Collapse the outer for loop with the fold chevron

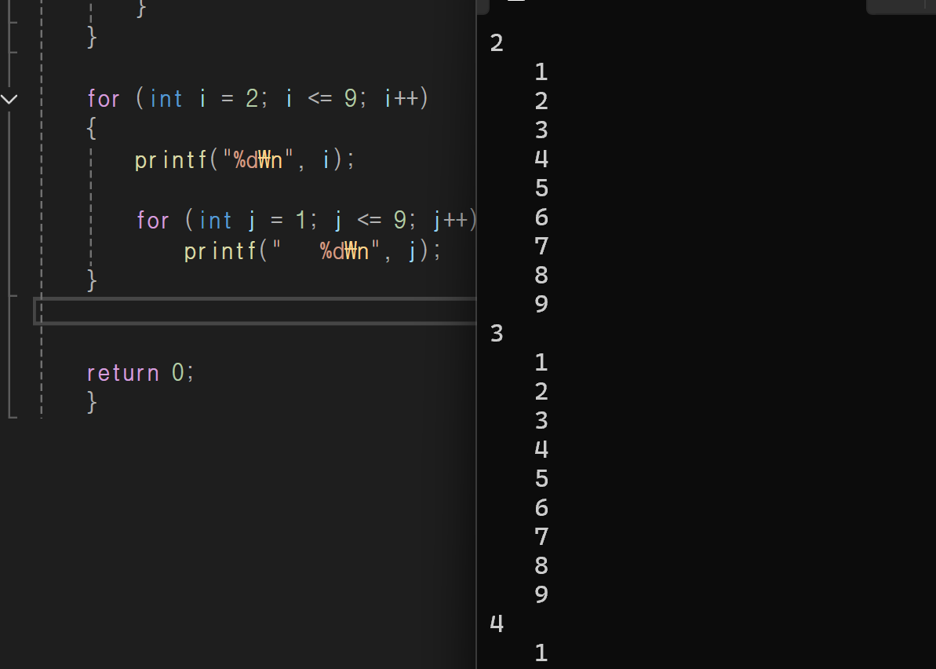click(x=9, y=99)
